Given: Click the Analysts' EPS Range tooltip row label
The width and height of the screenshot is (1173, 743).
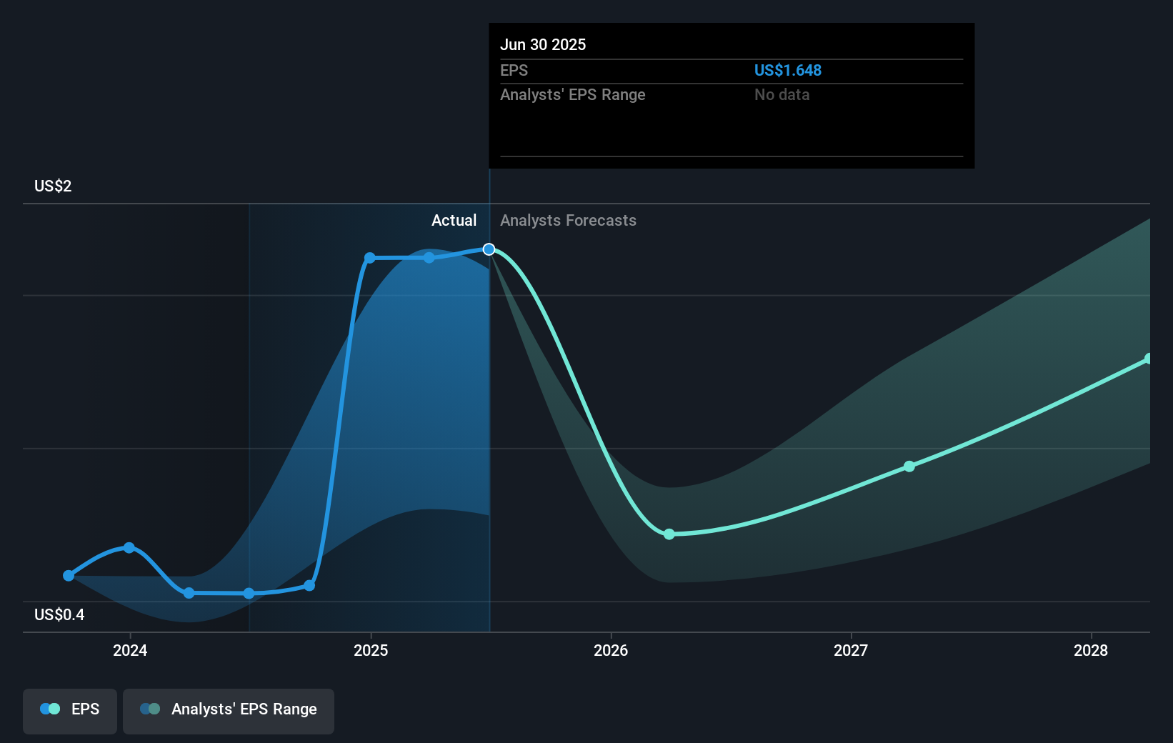Looking at the screenshot, I should [x=572, y=95].
